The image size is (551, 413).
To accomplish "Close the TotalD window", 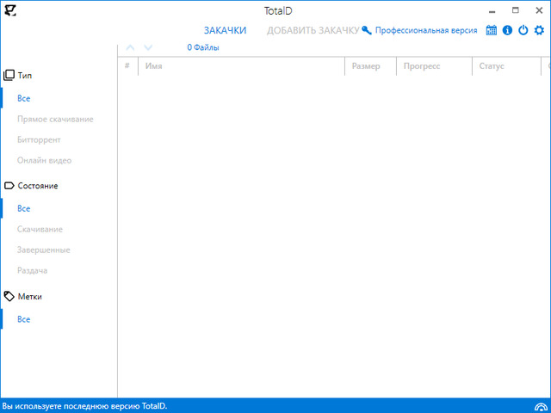I will (x=539, y=10).
